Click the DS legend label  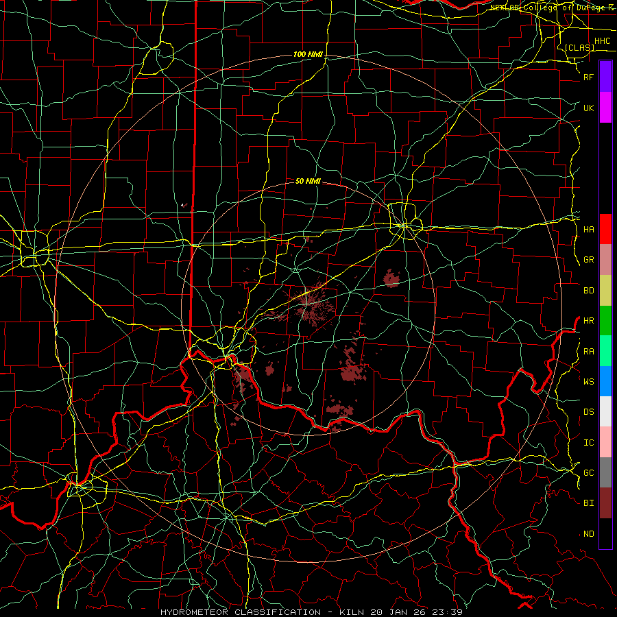[588, 411]
